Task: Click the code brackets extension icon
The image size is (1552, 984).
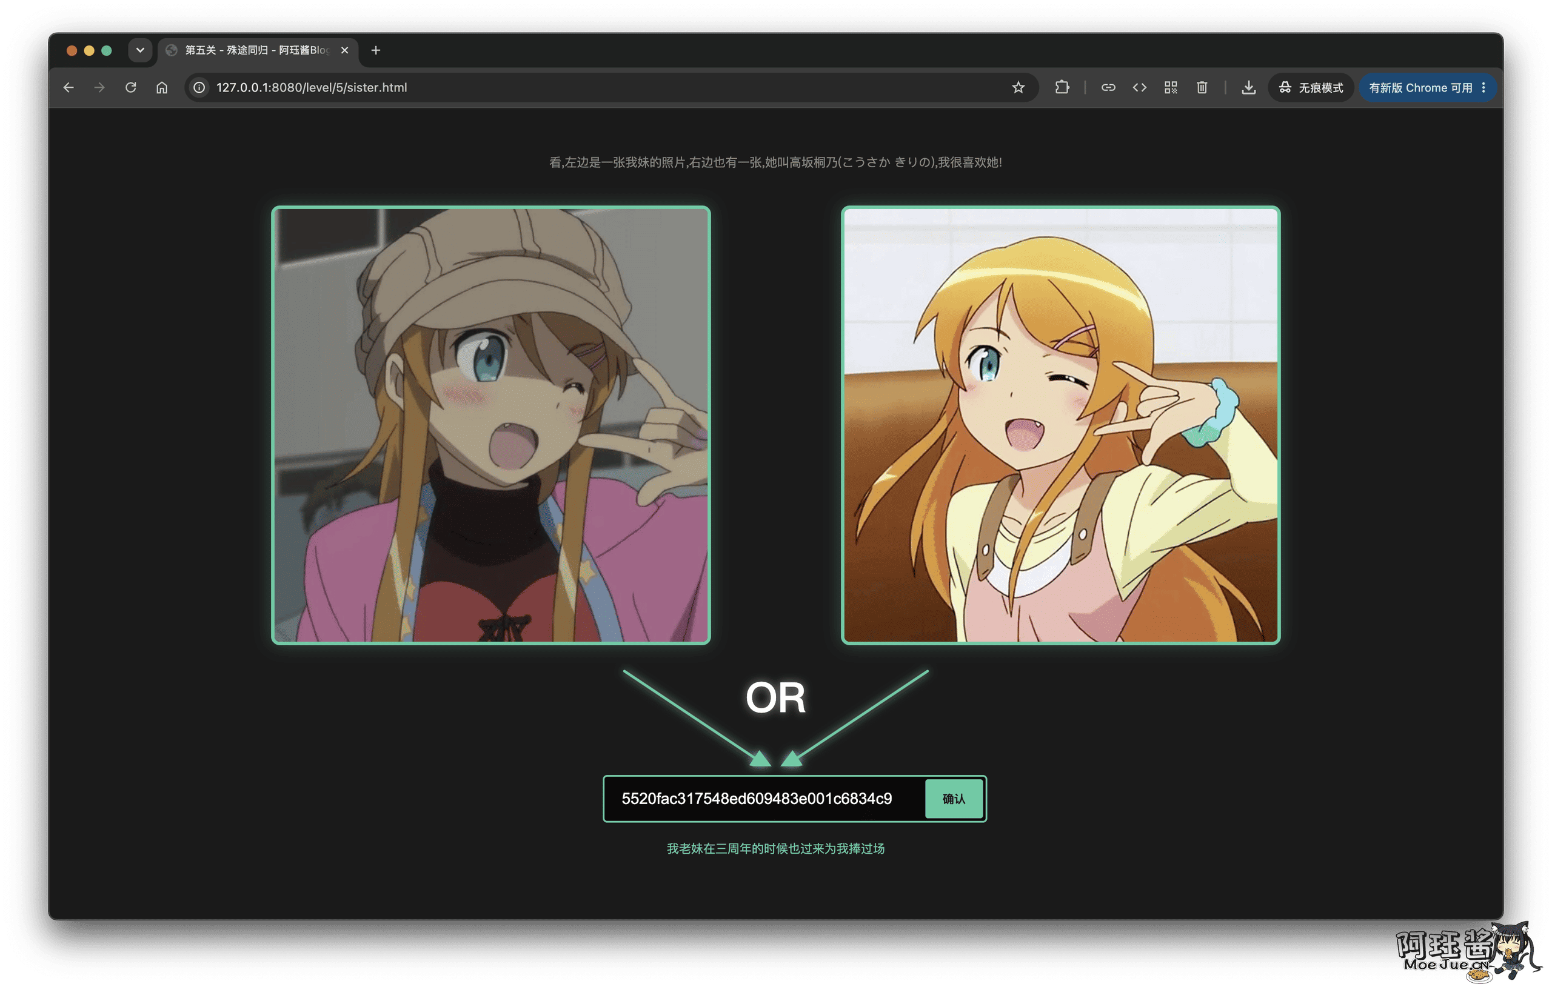Action: (1140, 88)
